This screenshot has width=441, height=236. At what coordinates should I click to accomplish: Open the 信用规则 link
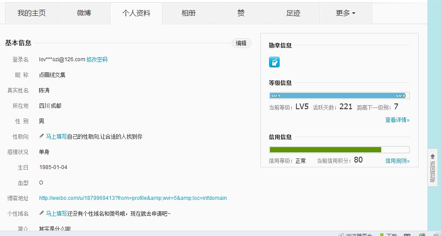(x=397, y=161)
